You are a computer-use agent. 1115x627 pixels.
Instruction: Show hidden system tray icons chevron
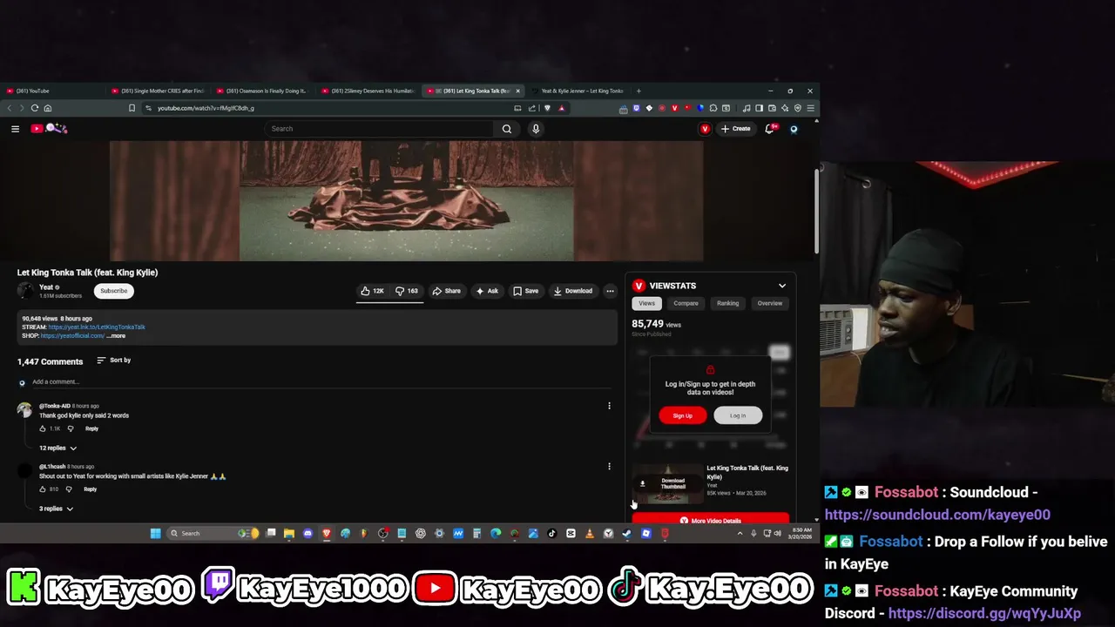[x=740, y=533]
